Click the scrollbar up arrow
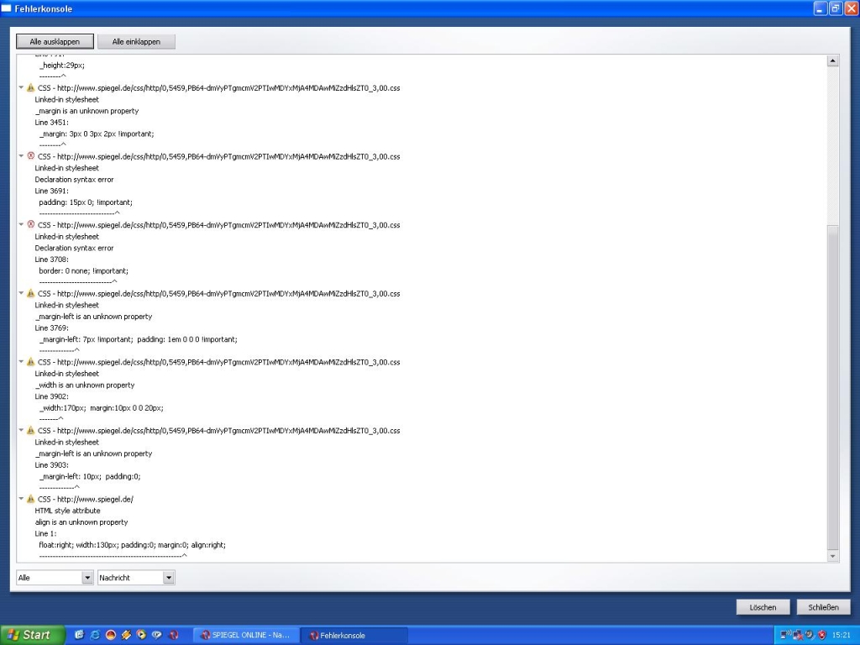The image size is (860, 645). pos(832,60)
